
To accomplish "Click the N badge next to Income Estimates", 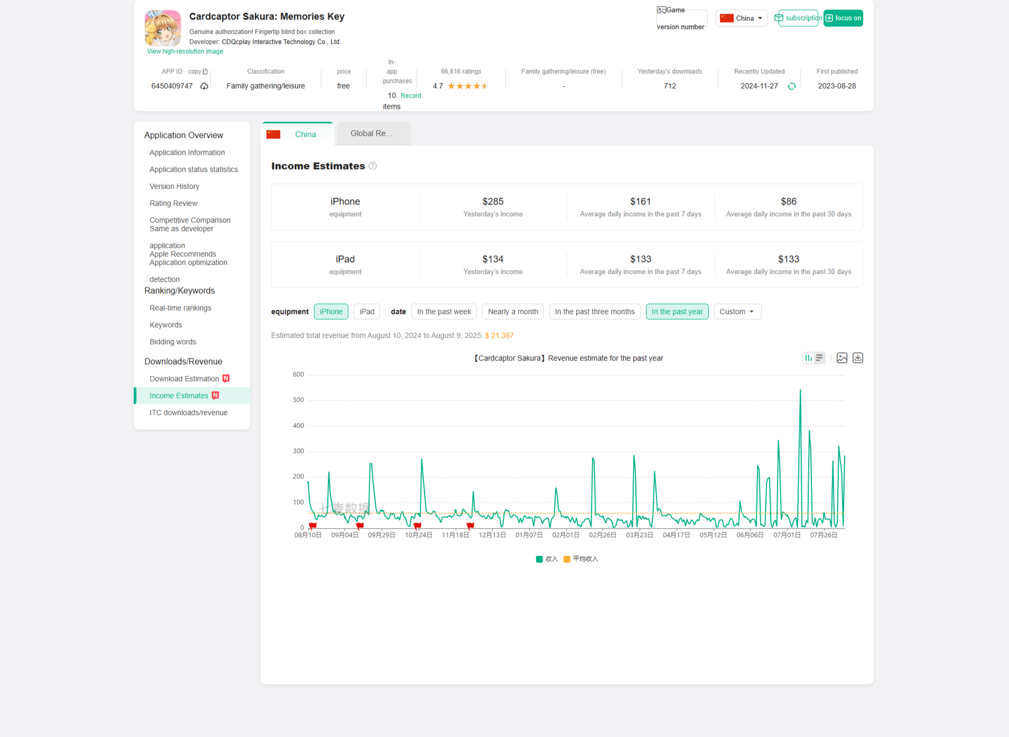I will click(215, 395).
